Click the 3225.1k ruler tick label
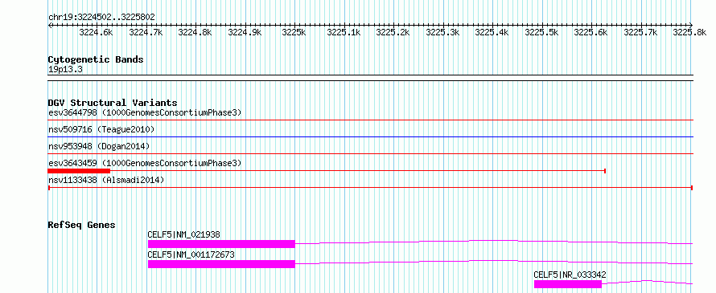This screenshot has width=716, height=293. pos(344,32)
